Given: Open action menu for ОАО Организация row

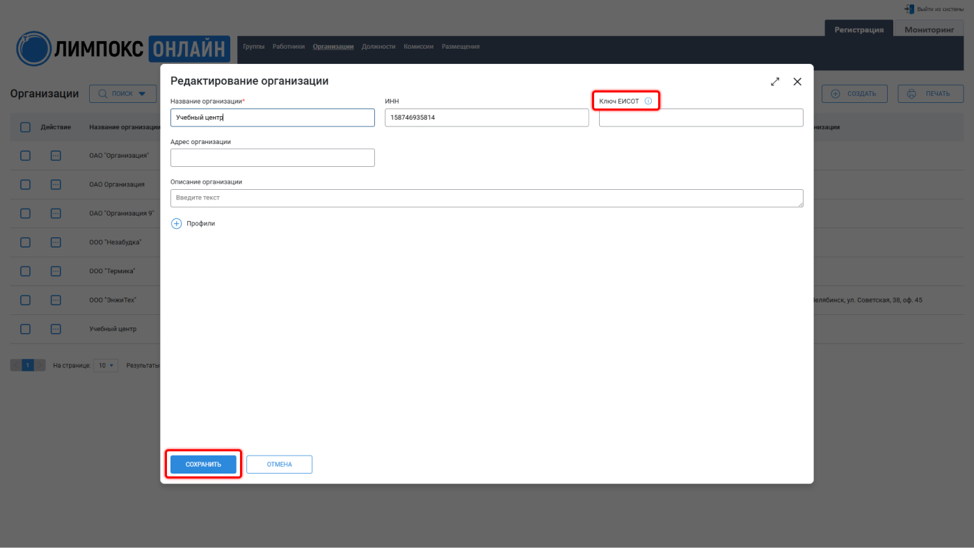Looking at the screenshot, I should (x=56, y=184).
